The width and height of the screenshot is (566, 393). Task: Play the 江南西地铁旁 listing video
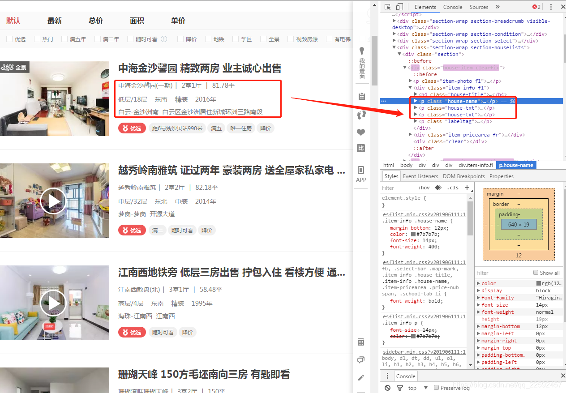point(53,303)
